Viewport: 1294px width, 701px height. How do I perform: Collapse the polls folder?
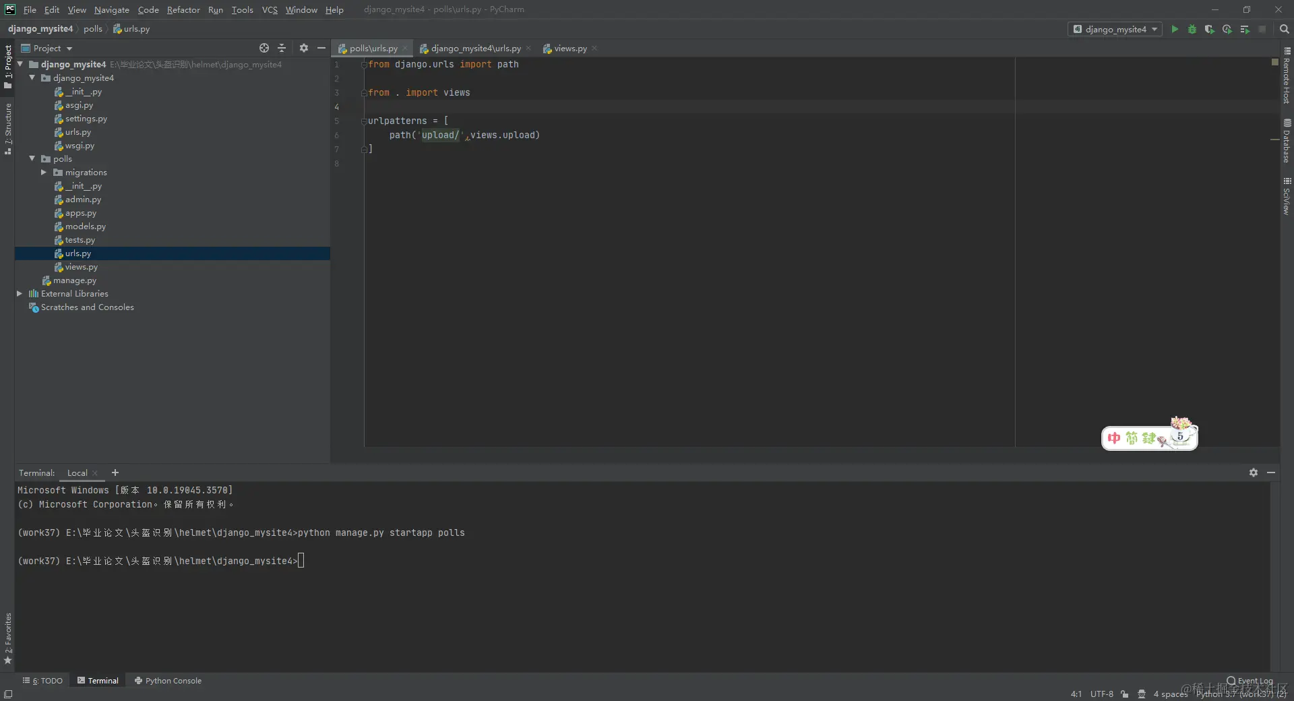point(32,158)
